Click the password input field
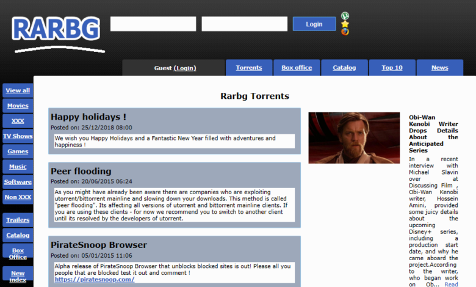Viewport: 476px width, 287px height. coord(244,24)
